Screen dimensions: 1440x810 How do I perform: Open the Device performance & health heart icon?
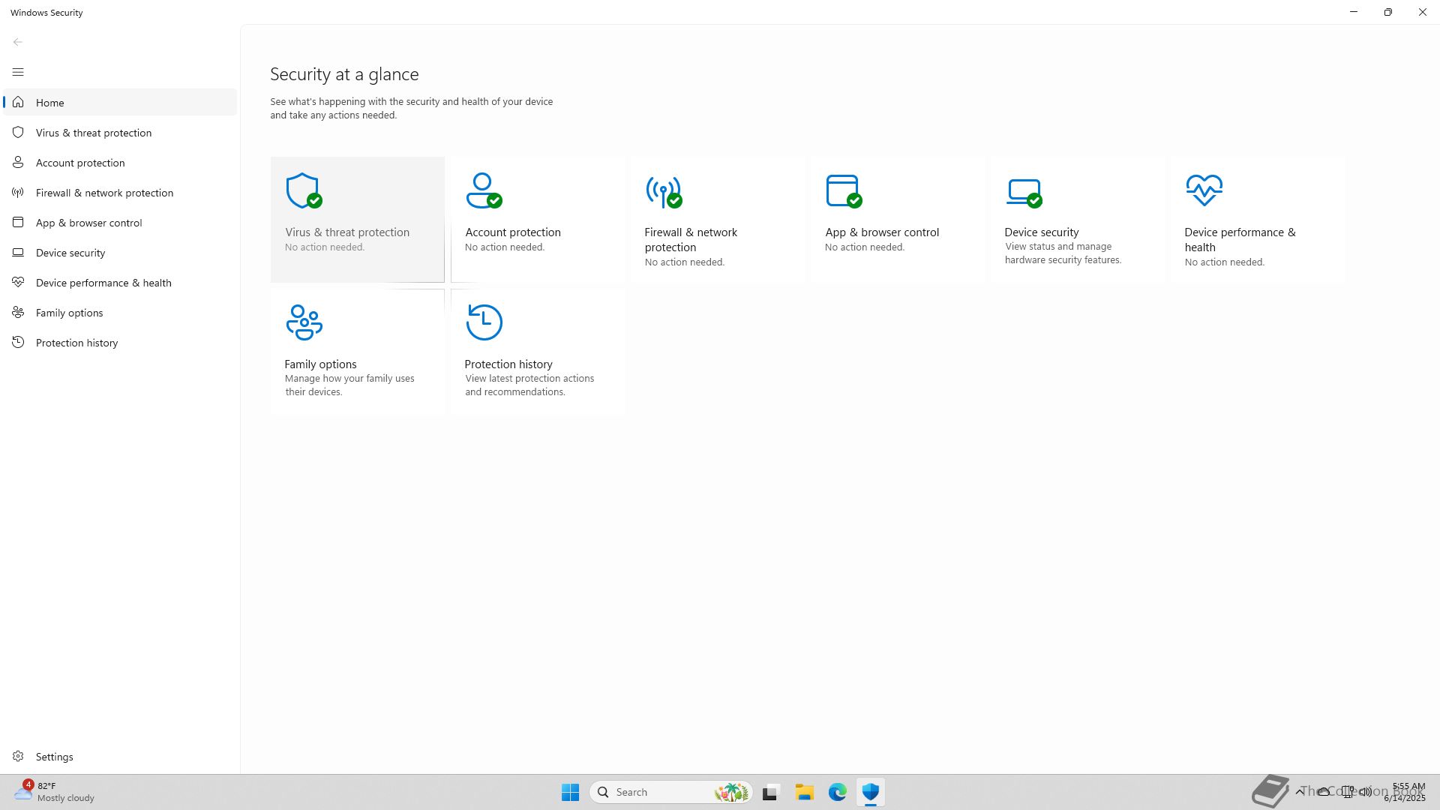[x=1204, y=190]
